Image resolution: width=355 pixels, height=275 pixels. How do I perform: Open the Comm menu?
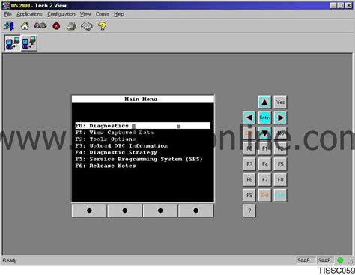[x=103, y=14]
